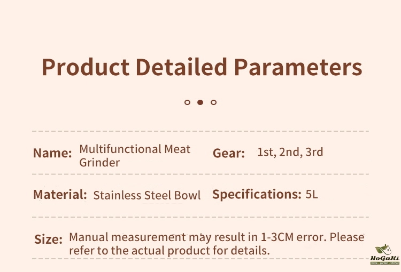401x272 pixels.
Task: Click the dashed divider above the Name row
Action: (200, 131)
